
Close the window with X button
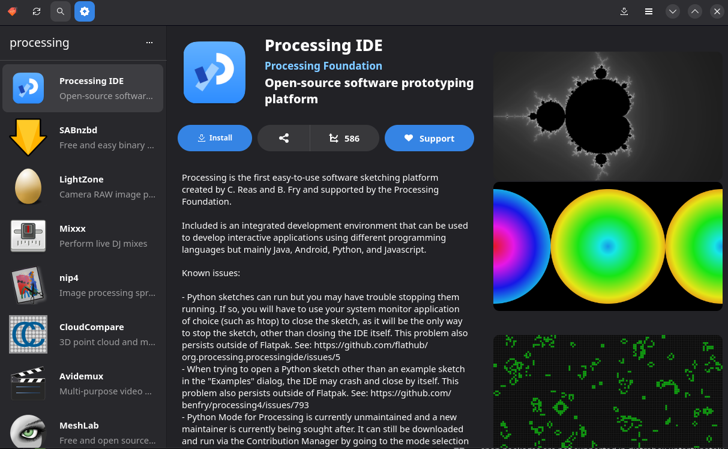(717, 11)
